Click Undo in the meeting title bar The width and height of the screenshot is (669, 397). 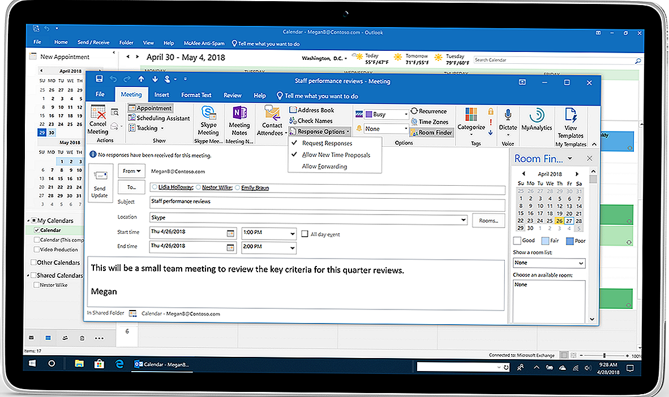[x=113, y=78]
